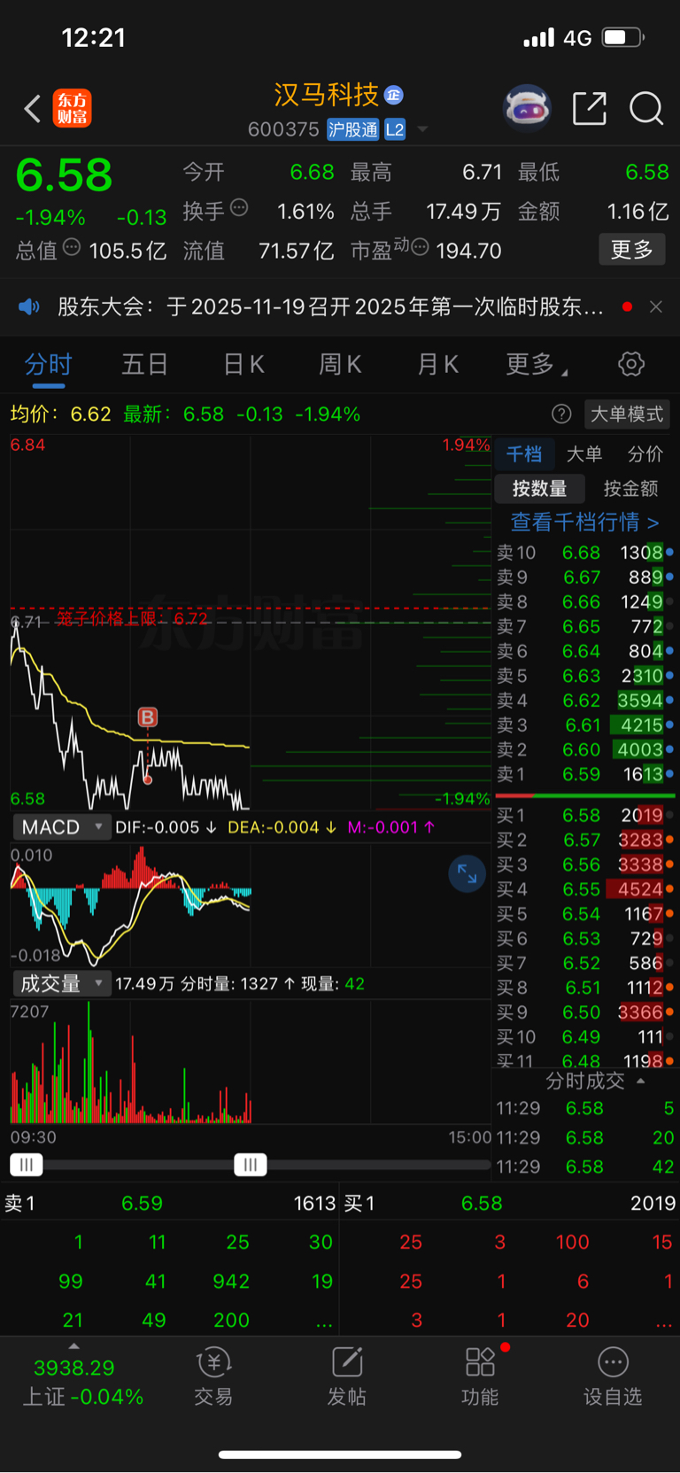This screenshot has height=1473, width=680.
Task: Expand the 更多 chart period dropdown
Action: [537, 364]
